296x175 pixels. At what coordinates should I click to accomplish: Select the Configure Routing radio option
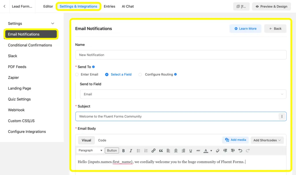point(140,75)
